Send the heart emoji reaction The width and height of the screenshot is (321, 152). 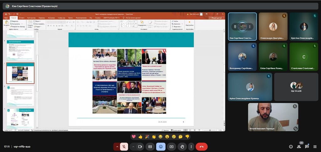click(x=134, y=137)
